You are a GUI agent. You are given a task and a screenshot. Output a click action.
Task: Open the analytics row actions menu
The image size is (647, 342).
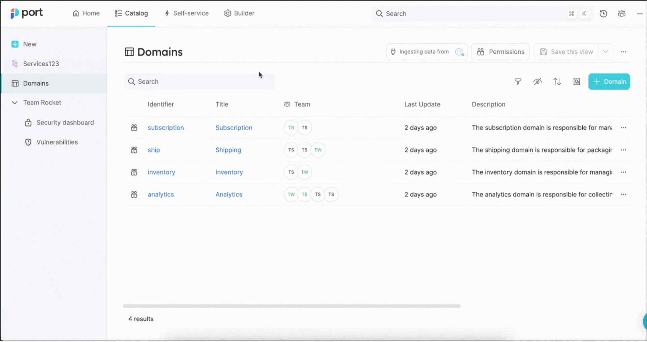pos(623,195)
